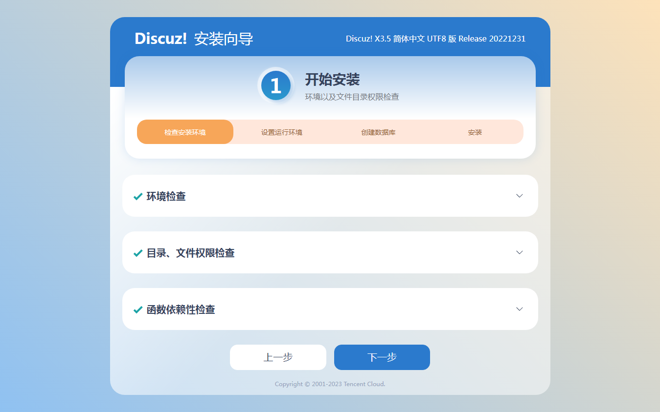
Task: Expand the 函数依赖性检查 section chevron
Action: tap(520, 309)
